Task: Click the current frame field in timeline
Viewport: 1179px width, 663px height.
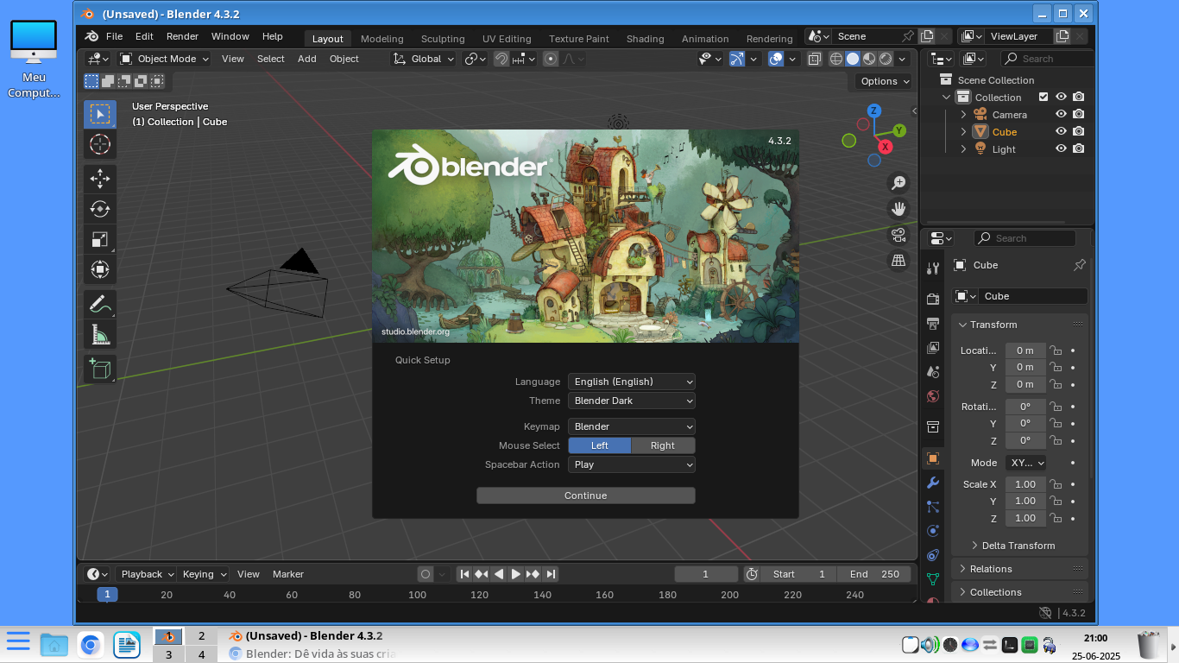Action: point(706,574)
